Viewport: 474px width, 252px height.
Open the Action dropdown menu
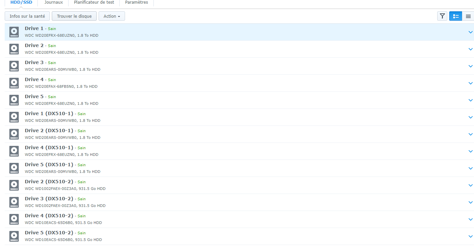point(112,16)
